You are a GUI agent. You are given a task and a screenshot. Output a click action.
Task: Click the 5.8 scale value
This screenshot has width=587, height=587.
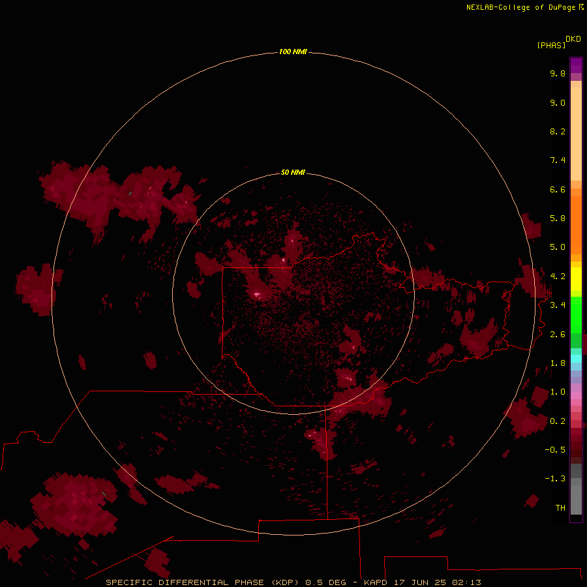coord(558,218)
